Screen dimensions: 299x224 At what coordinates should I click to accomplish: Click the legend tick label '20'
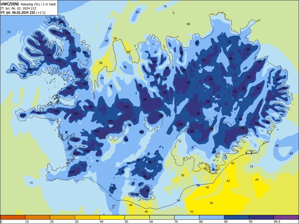click(x=52, y=222)
